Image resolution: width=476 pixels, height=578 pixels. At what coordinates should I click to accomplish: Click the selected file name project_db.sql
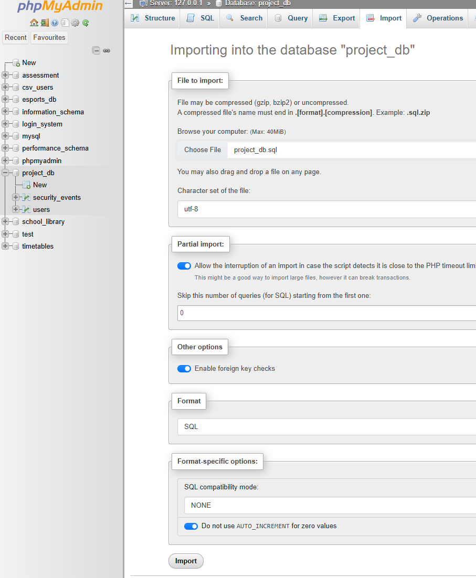(x=256, y=149)
